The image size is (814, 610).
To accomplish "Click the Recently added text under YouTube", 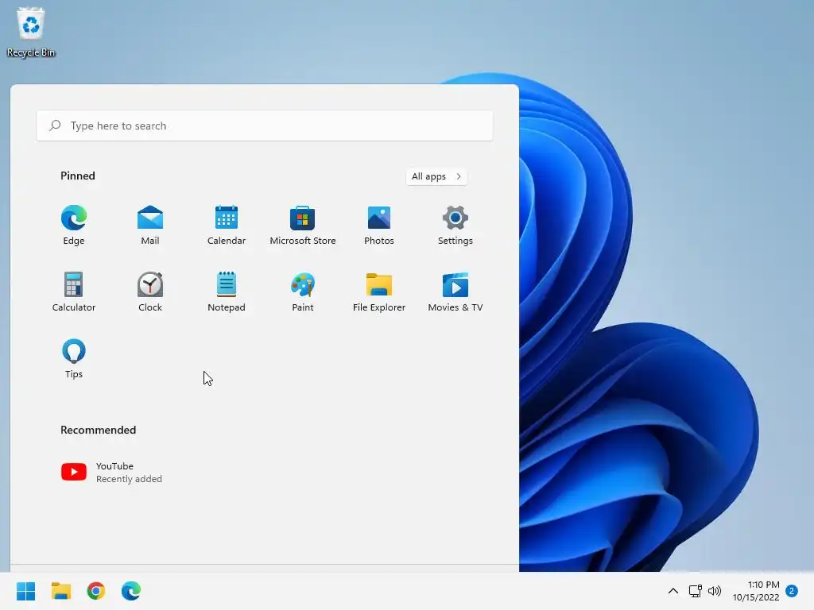I will pyautogui.click(x=130, y=479).
